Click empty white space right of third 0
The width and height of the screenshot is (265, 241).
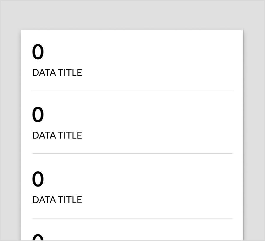[x=148, y=179]
